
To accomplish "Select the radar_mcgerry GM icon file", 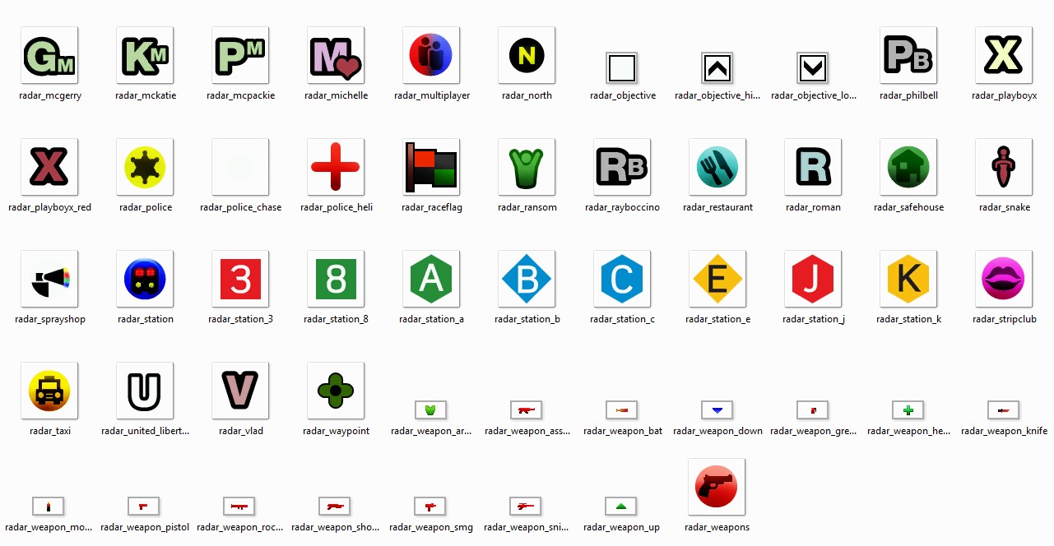I will click(49, 55).
